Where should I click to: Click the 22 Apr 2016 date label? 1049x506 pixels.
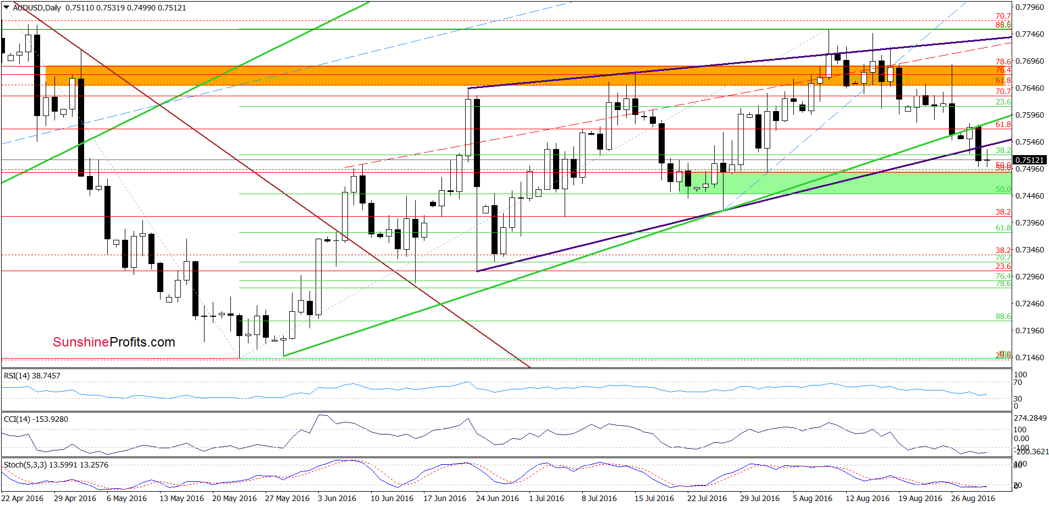22,498
